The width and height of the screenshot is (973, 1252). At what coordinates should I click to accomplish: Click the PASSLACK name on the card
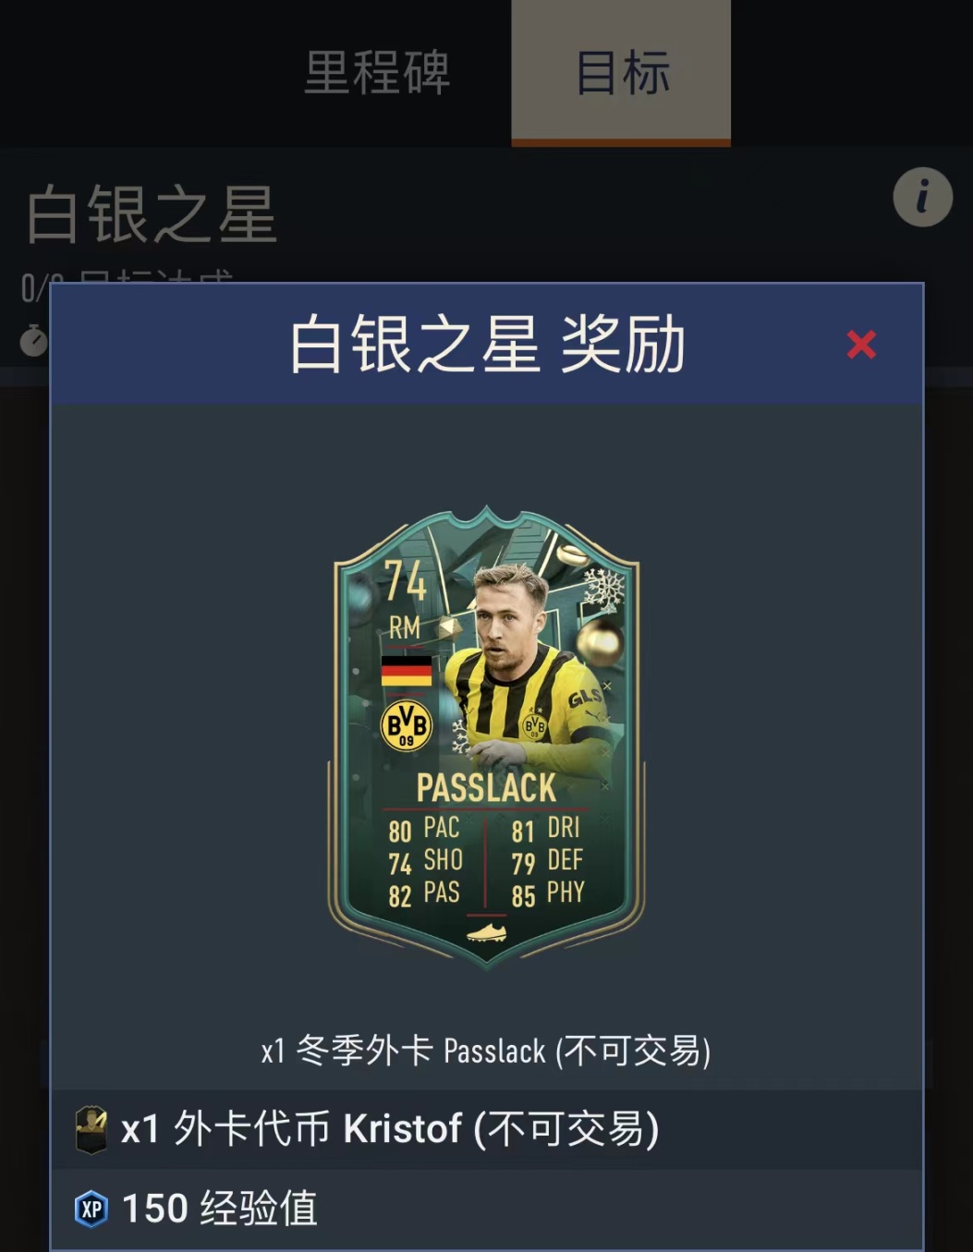(486, 788)
